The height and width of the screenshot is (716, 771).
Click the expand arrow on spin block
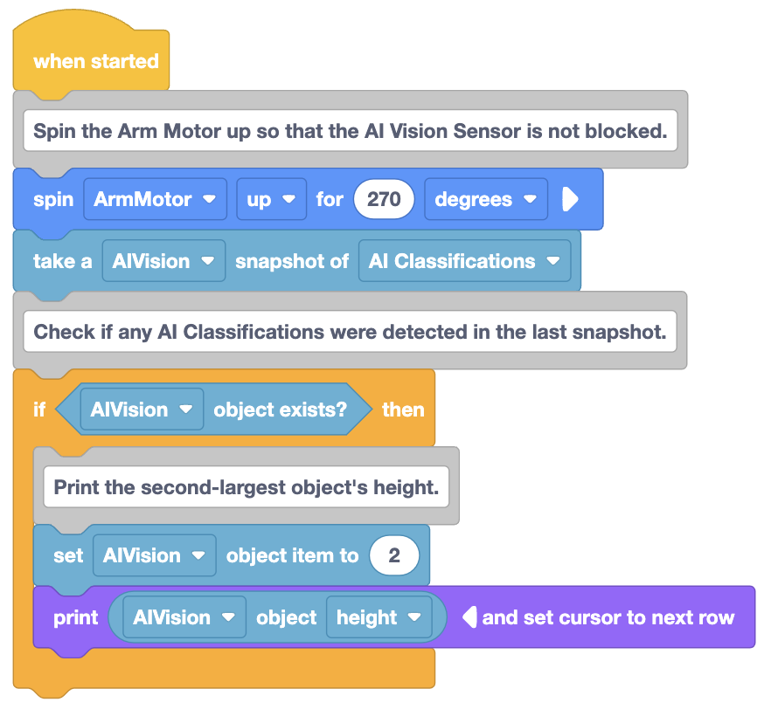(570, 199)
